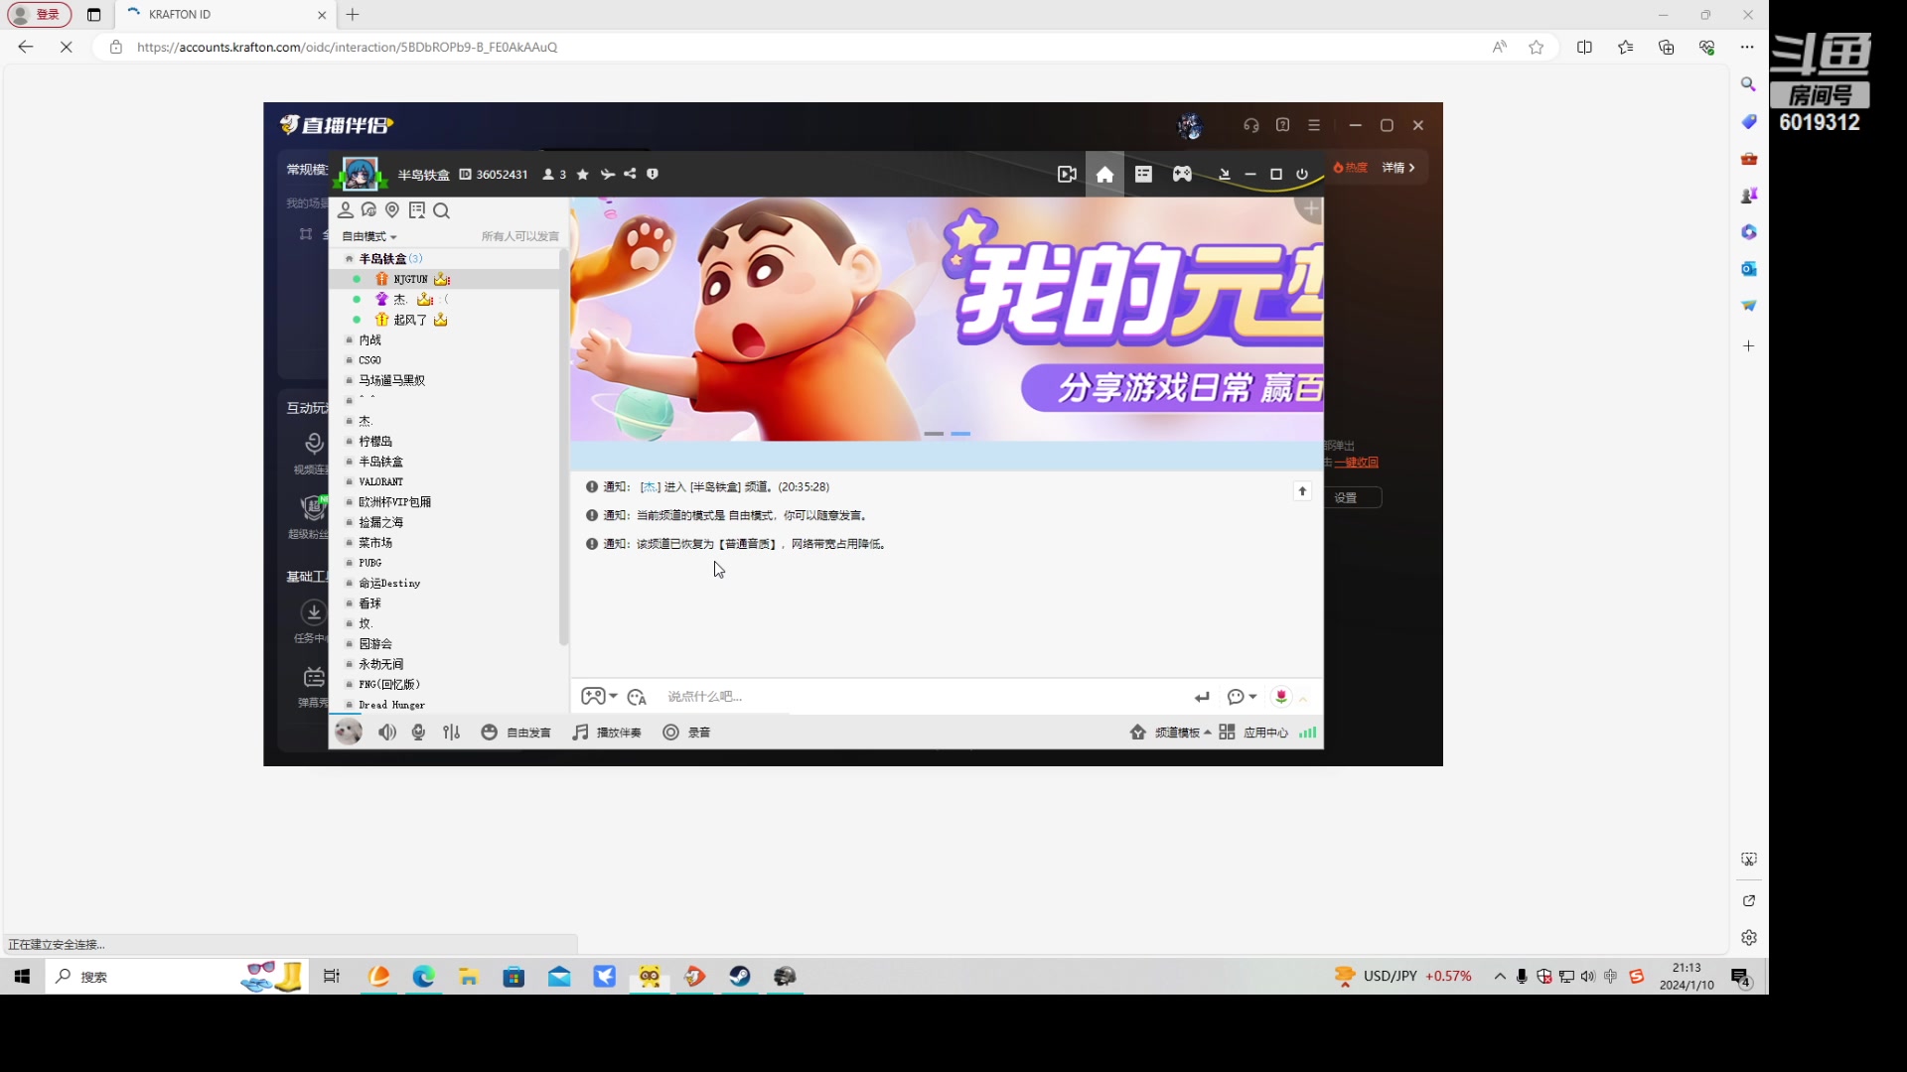Viewport: 1907px width, 1072px height.
Task: Open the channel notice board icon
Action: pyautogui.click(x=417, y=210)
